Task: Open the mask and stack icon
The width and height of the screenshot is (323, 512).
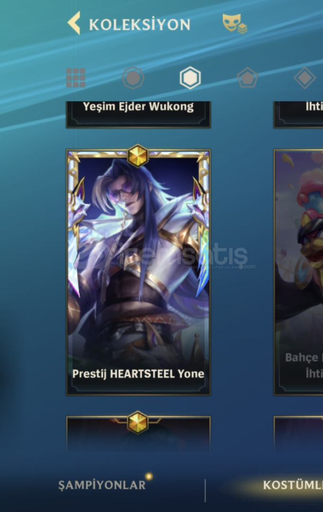Action: (234, 23)
